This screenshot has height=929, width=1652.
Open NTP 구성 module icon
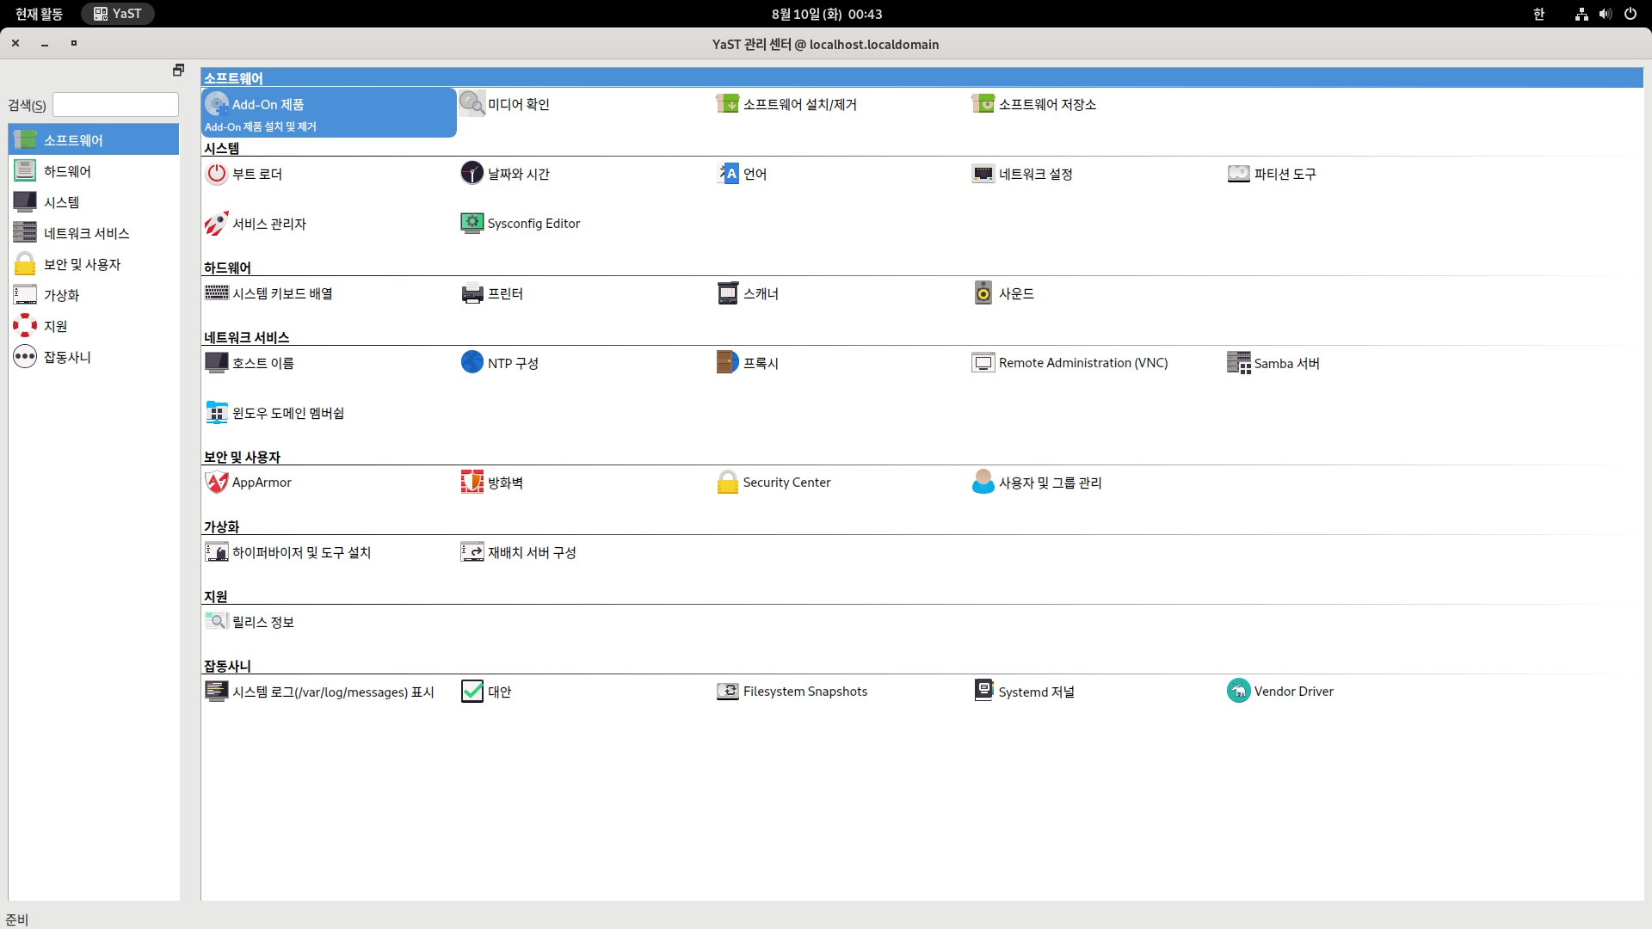tap(472, 363)
